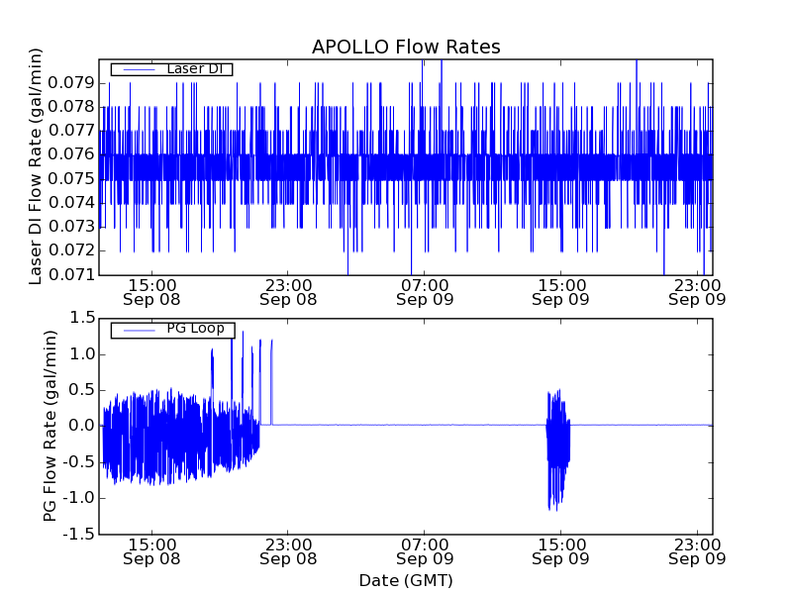Click the "Laser DI Flow Rate (gal/min)" y-axis label
The image size is (792, 594).
pos(37,165)
